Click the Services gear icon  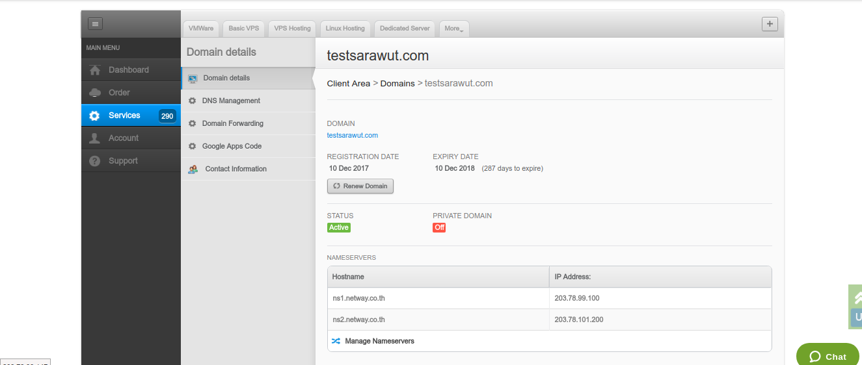[95, 116]
